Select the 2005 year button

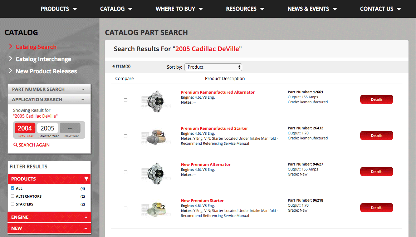(x=48, y=128)
